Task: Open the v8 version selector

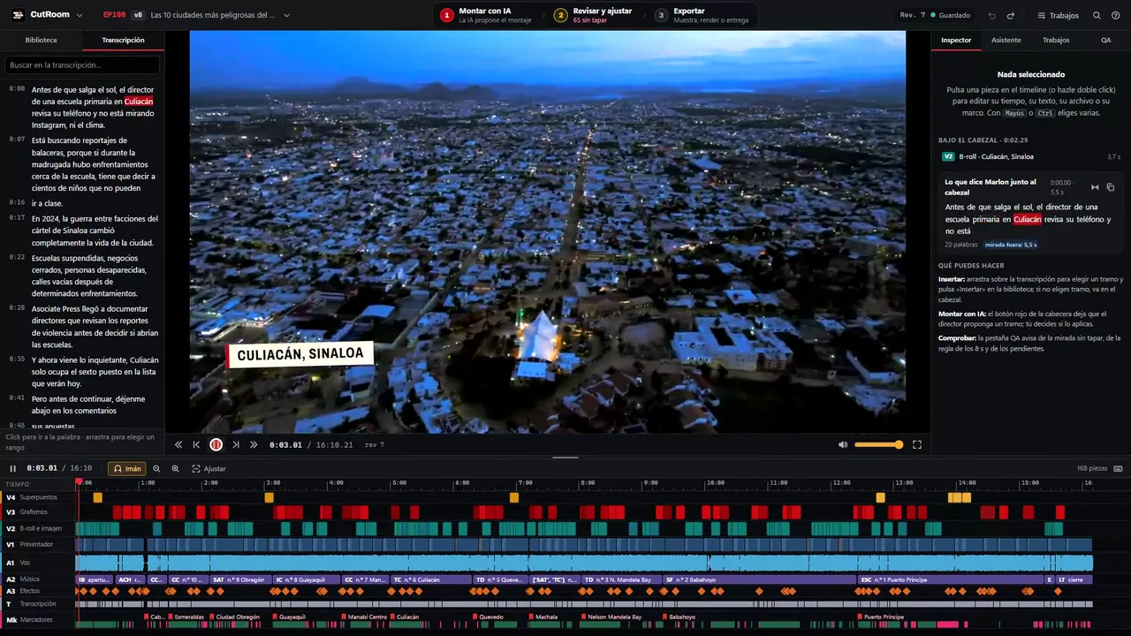Action: pyautogui.click(x=138, y=15)
